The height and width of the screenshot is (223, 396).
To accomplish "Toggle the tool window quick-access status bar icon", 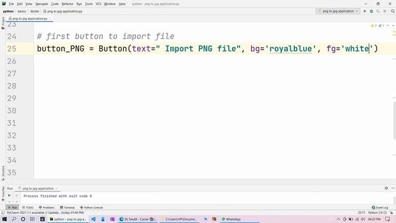I will pos(3,212).
